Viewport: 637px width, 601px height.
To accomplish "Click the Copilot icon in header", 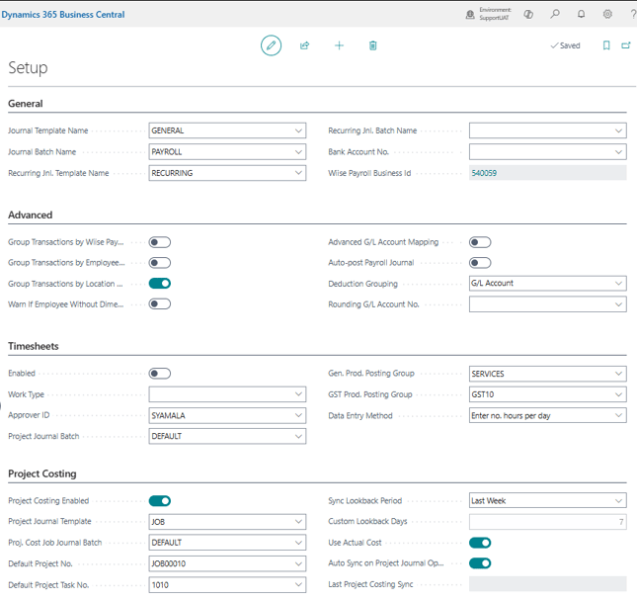I will pos(528,14).
